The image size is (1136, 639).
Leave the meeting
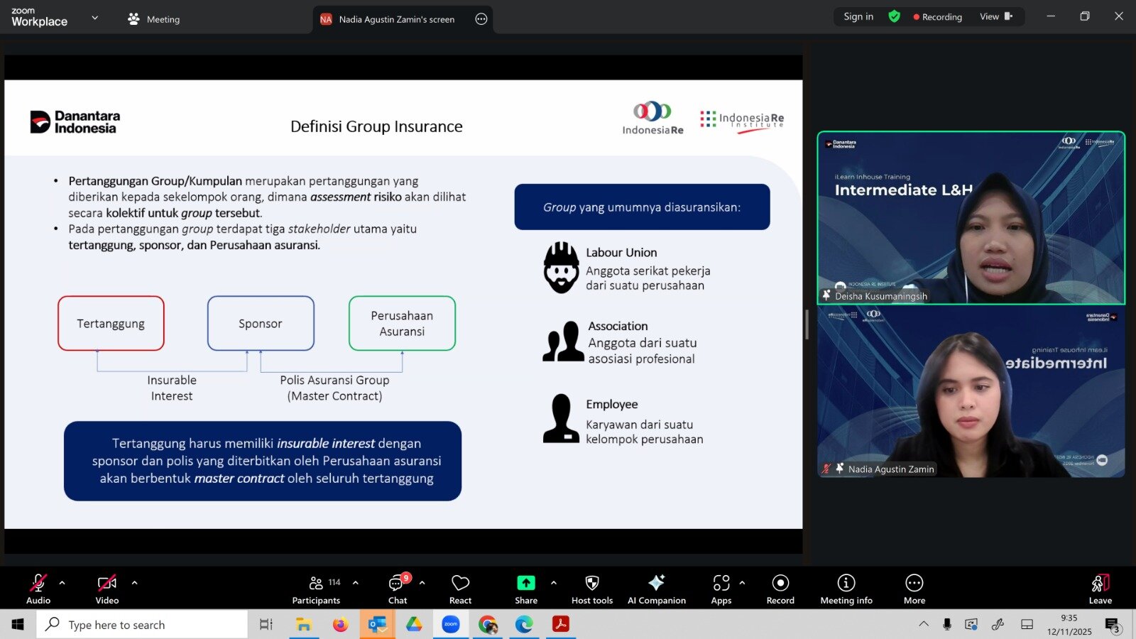pyautogui.click(x=1100, y=589)
